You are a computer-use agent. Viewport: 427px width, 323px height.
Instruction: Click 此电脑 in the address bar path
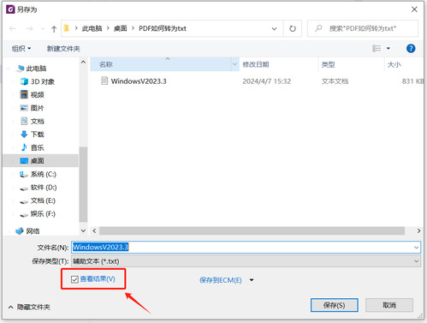click(92, 28)
